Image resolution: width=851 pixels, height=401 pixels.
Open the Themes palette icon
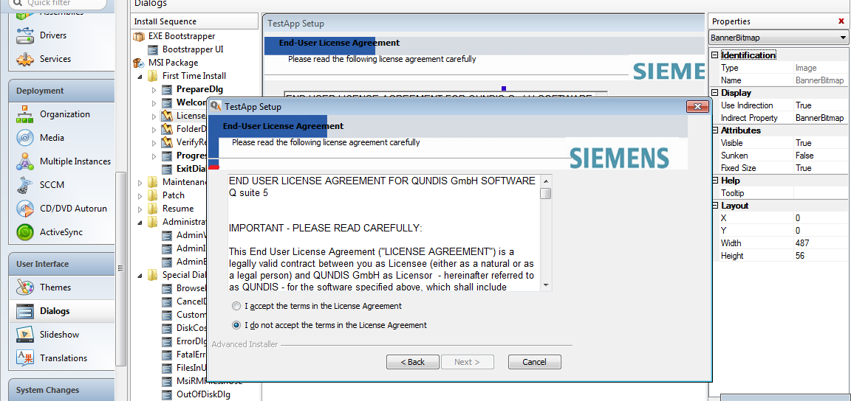point(25,287)
